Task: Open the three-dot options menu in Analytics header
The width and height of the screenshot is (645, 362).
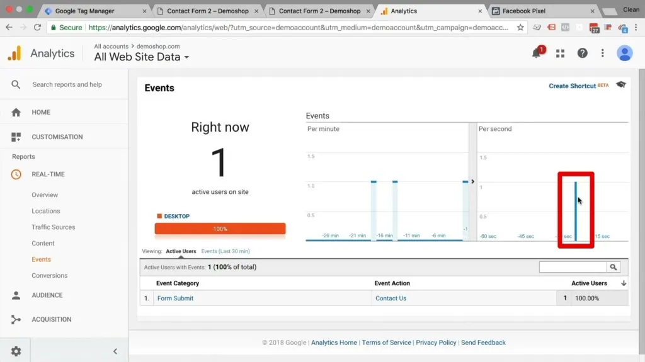Action: point(603,53)
